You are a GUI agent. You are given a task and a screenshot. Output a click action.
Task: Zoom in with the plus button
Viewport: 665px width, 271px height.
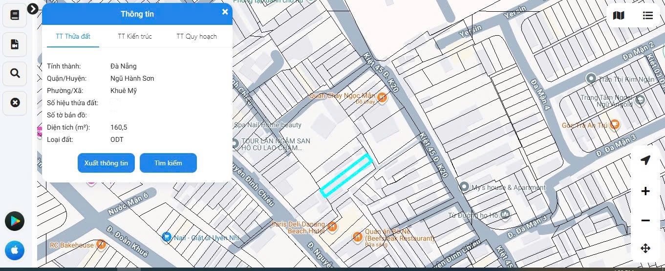click(x=645, y=191)
